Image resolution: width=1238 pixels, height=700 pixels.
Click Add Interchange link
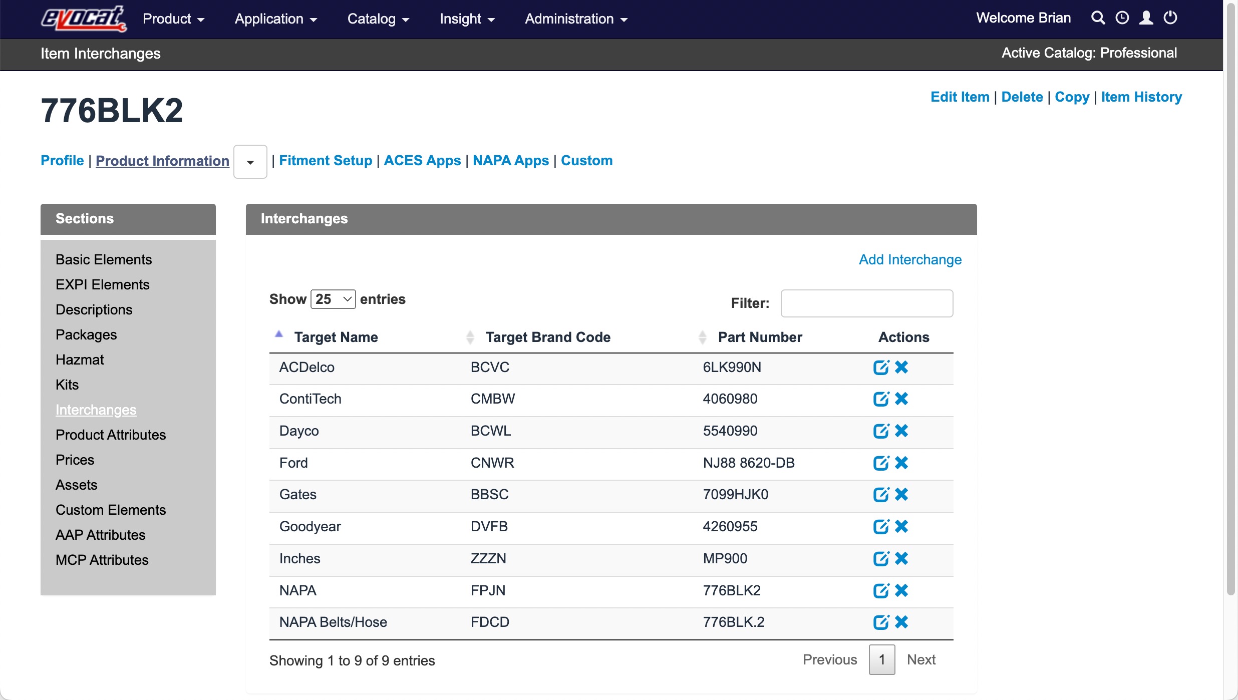coord(910,259)
